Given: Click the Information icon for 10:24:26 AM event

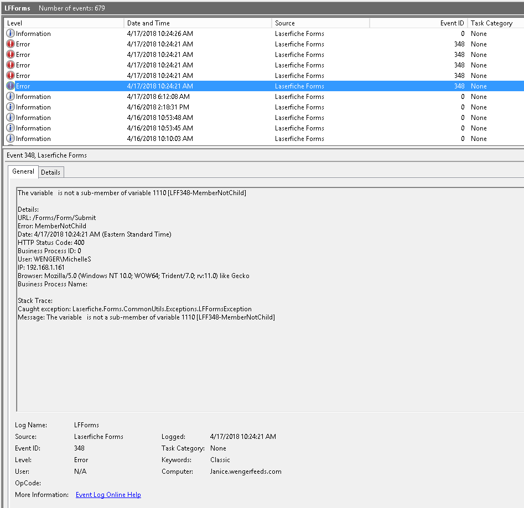Looking at the screenshot, I should (x=11, y=34).
